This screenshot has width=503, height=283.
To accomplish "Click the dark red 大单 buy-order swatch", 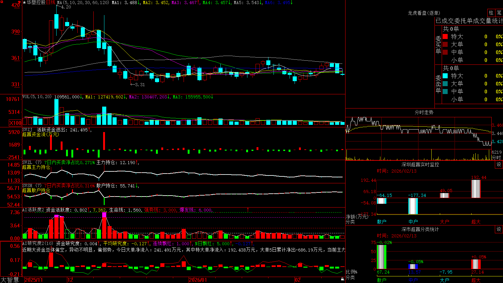I will coord(445,44).
